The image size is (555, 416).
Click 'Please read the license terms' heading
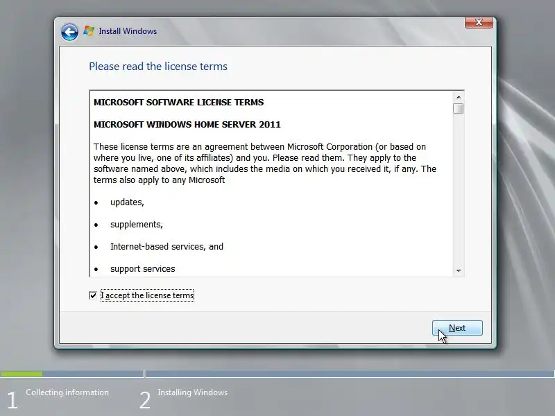pos(158,67)
